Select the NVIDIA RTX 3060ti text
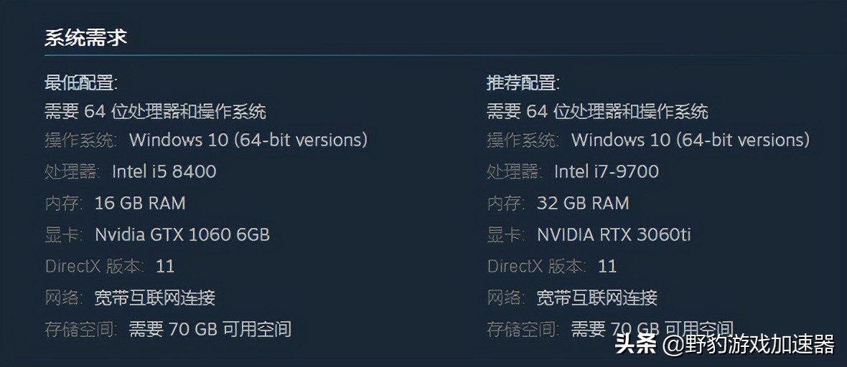847x367 pixels. pyautogui.click(x=614, y=234)
